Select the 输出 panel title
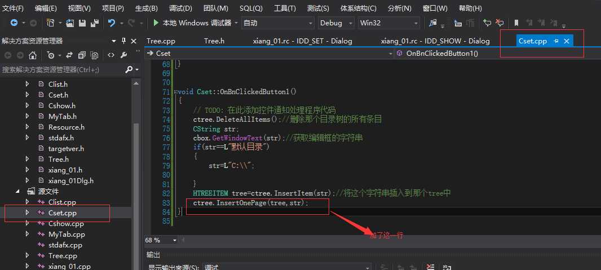The width and height of the screenshot is (601, 270). [x=153, y=255]
